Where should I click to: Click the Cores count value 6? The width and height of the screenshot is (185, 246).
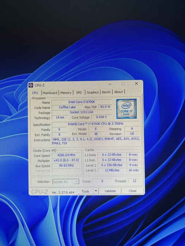point(102,181)
